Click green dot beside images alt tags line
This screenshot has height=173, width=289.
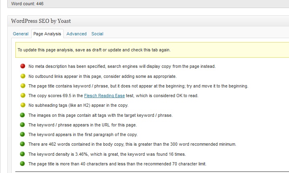point(22,115)
